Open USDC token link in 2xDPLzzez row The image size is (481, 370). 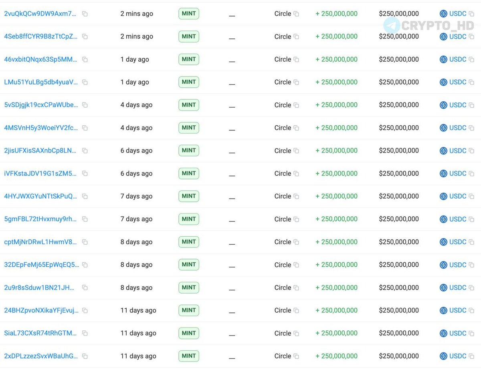(x=458, y=356)
